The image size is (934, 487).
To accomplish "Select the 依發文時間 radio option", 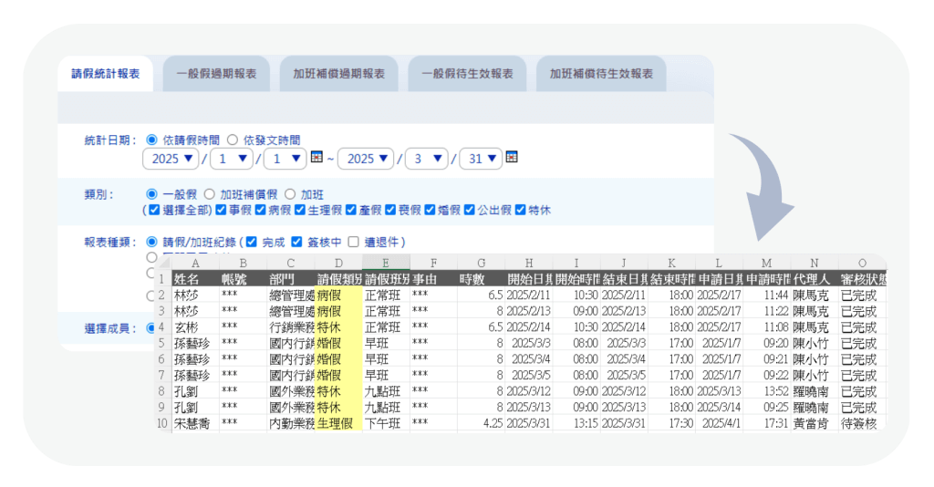I will click(x=233, y=140).
